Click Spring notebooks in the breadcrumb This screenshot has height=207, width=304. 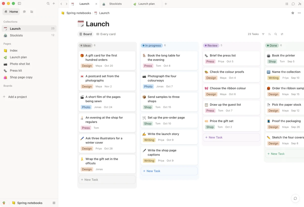[79, 13]
